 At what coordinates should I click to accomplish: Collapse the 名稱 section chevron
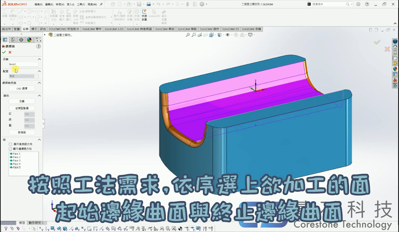pyautogui.click(x=39, y=59)
